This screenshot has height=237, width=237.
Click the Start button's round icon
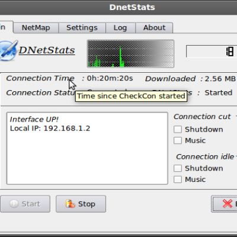tap(14, 204)
